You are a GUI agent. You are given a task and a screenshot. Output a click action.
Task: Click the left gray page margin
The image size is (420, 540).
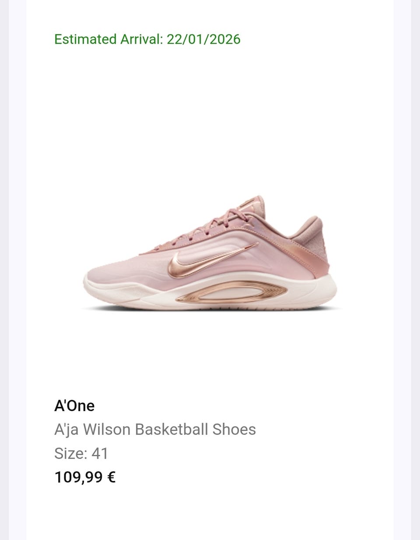click(13, 270)
